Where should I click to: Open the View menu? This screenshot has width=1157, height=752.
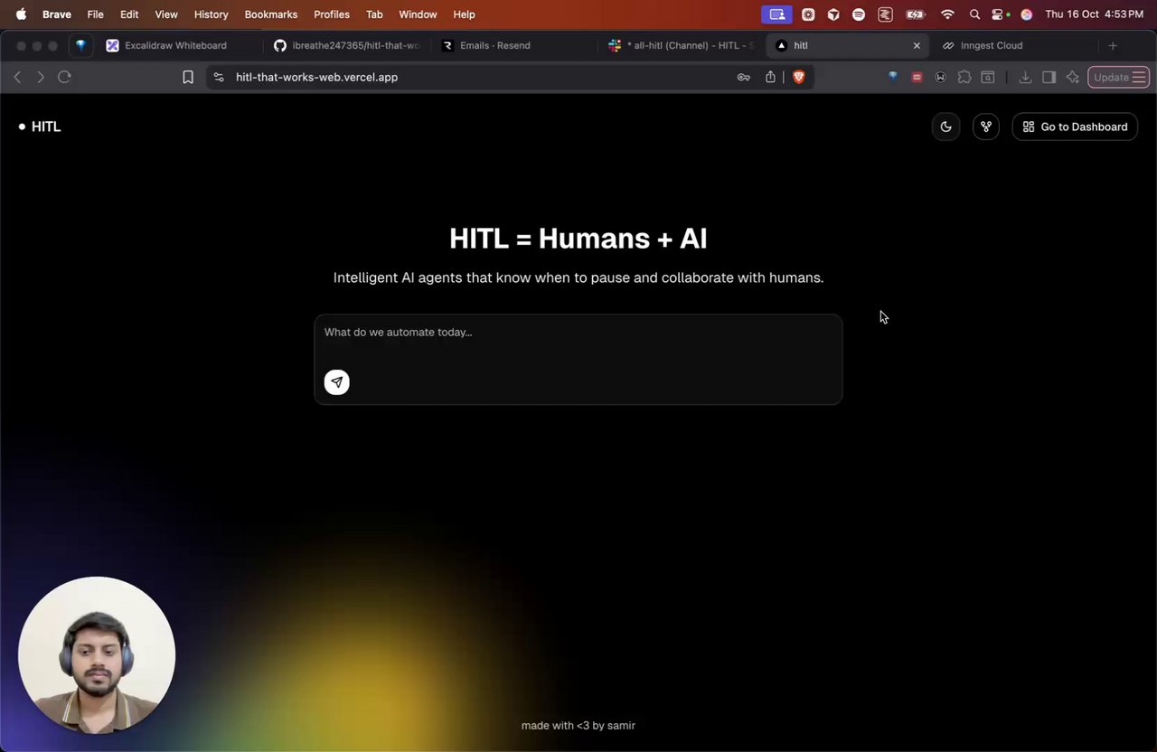pos(166,14)
